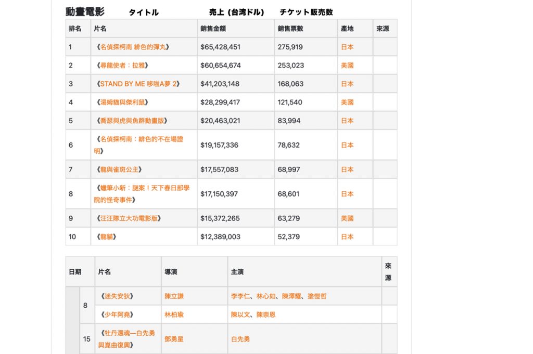Click the 美國 origin link in rank 9 row
533x354 pixels.
[x=347, y=218]
